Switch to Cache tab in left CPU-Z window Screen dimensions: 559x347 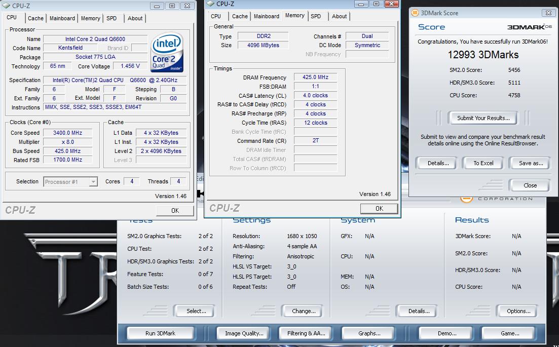(35, 18)
